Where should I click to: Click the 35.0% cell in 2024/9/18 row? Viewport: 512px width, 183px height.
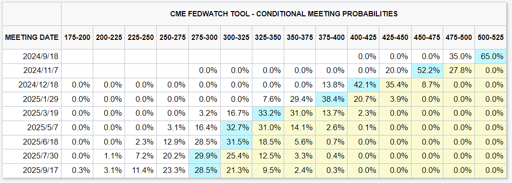[459, 56]
